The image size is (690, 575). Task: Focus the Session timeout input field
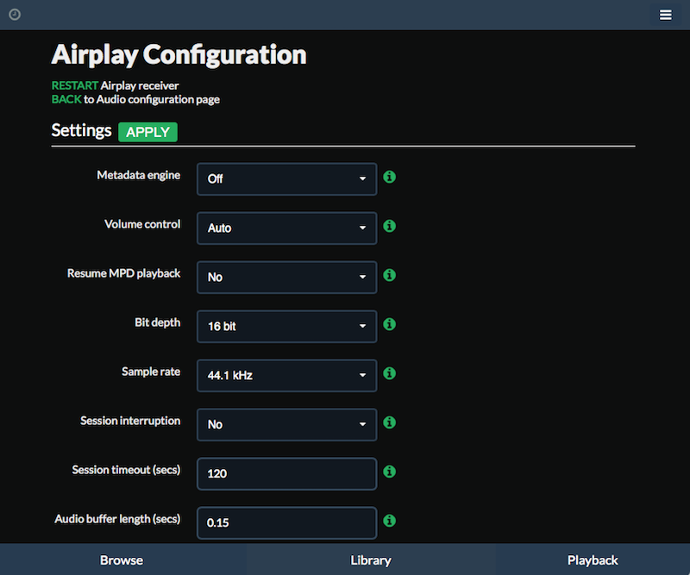coord(287,474)
